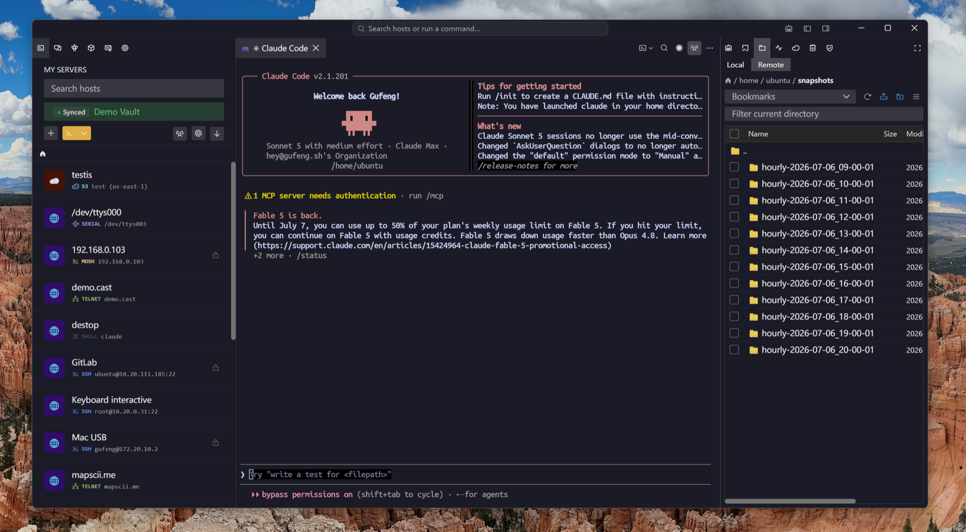Create a new folder with the blue folder icon

click(x=900, y=97)
